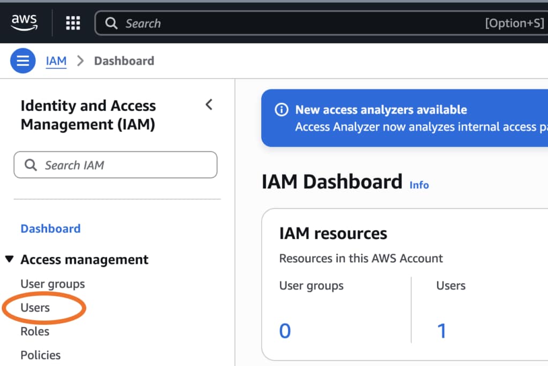The height and width of the screenshot is (366, 548).
Task: Select Dashboard in the sidebar navigation
Action: pos(50,228)
